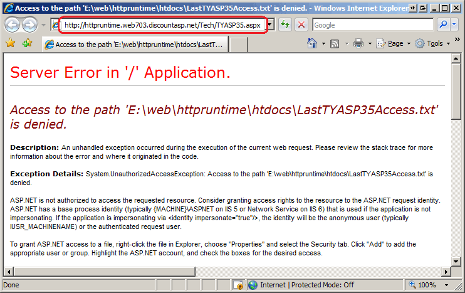Click the vertical scrollbar down arrow
Screen dimensions: 465x293
tap(456, 261)
